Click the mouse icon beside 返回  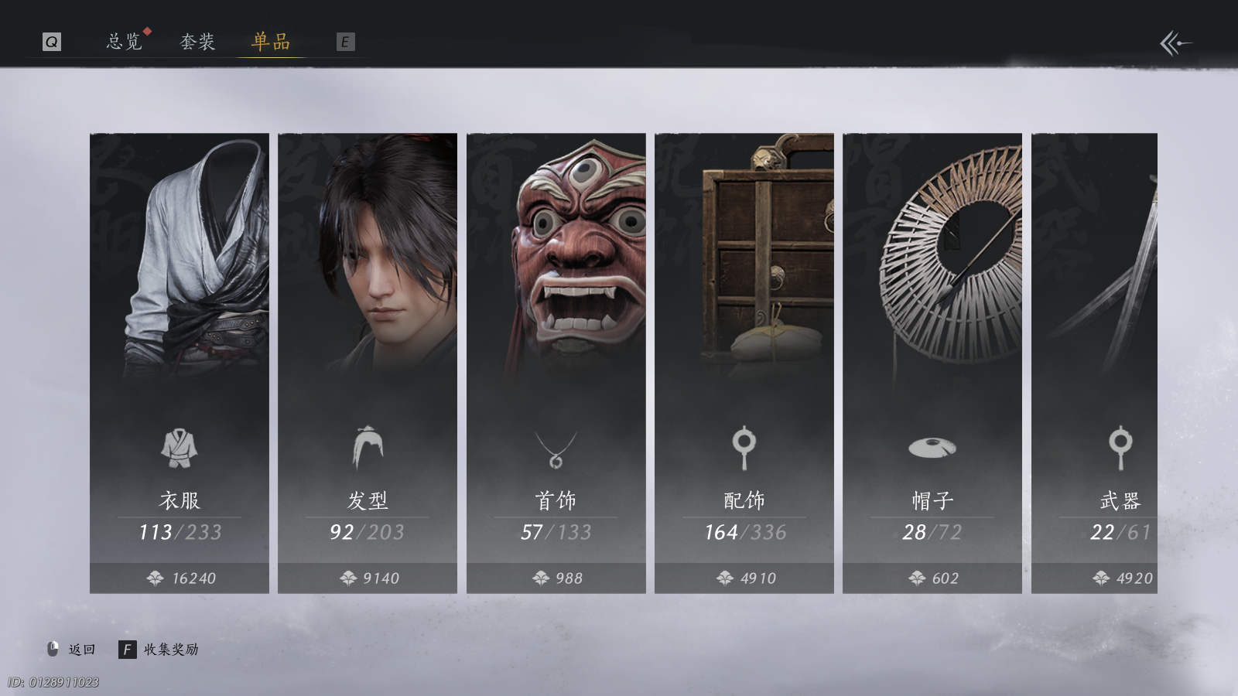[53, 649]
